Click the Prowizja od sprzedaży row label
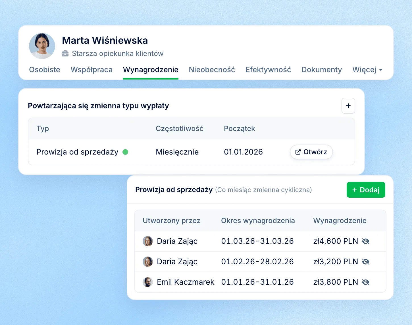This screenshot has width=412, height=325. coord(77,152)
